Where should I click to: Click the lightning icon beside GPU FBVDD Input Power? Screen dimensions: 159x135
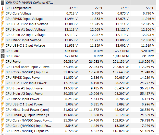[3, 78]
